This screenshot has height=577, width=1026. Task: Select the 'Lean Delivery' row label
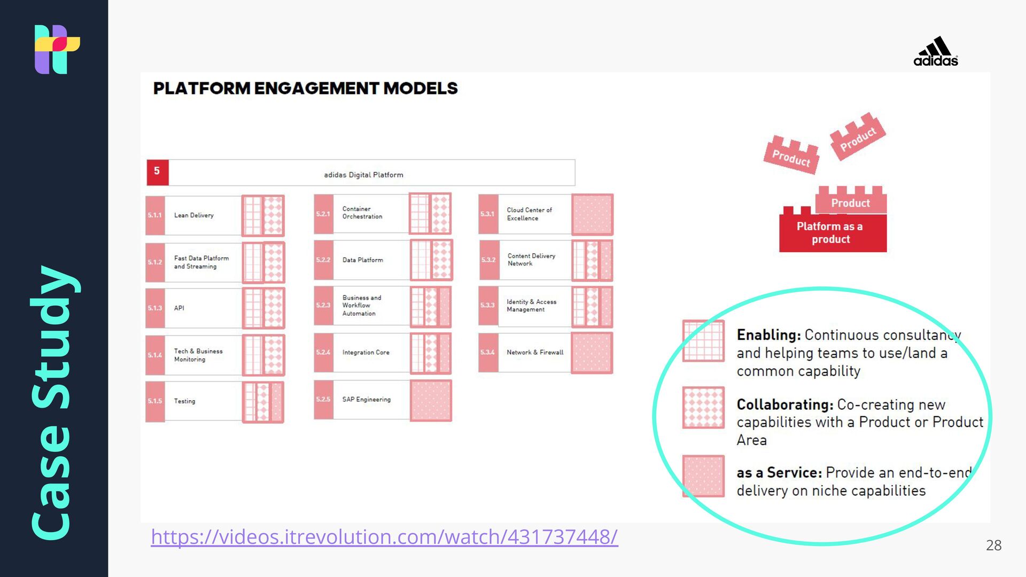[x=193, y=215]
